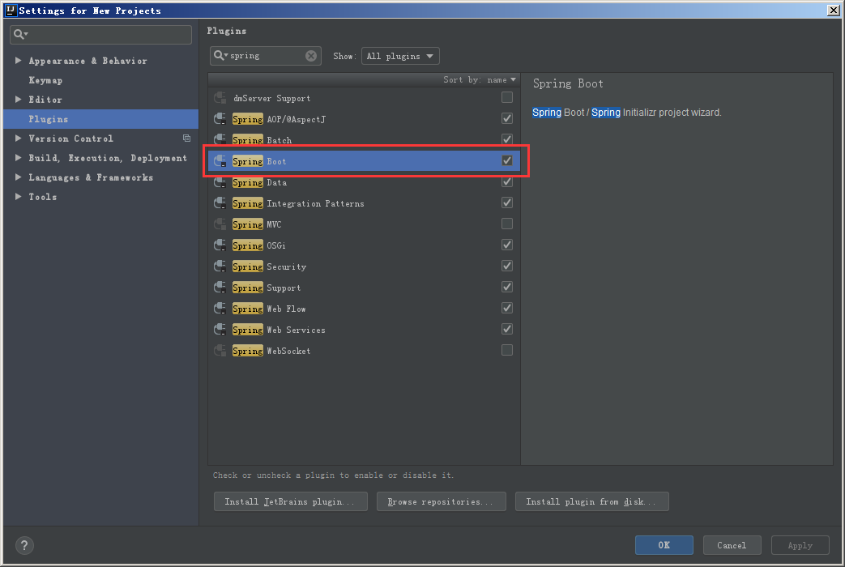This screenshot has height=567, width=845.
Task: Click Install plugin from disk button
Action: click(x=591, y=501)
